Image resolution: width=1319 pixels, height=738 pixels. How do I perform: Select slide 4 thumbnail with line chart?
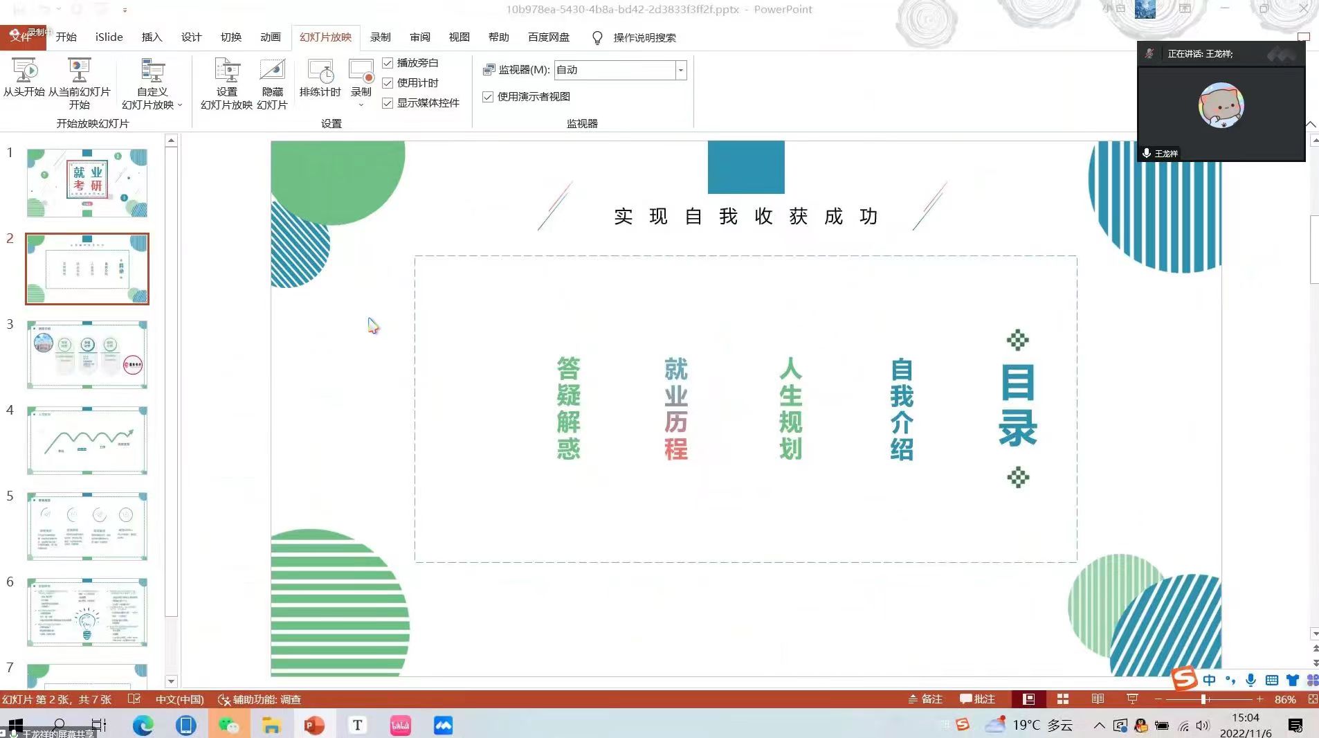[x=87, y=440]
